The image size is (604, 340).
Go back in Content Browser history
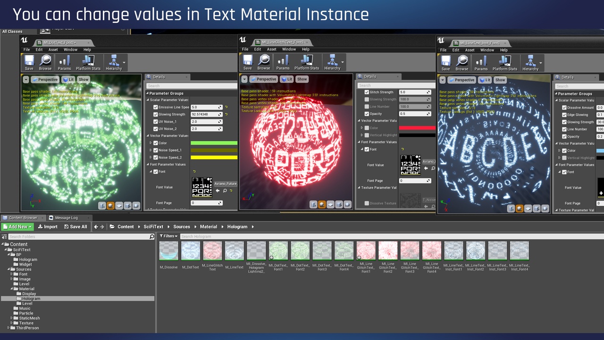click(96, 227)
